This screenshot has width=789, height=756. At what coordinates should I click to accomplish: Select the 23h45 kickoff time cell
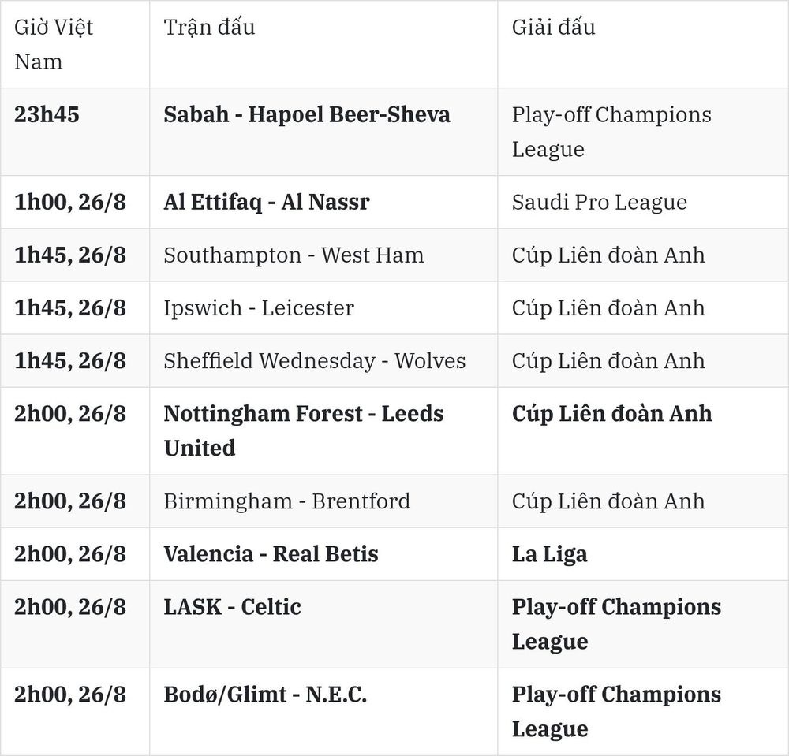(x=47, y=114)
